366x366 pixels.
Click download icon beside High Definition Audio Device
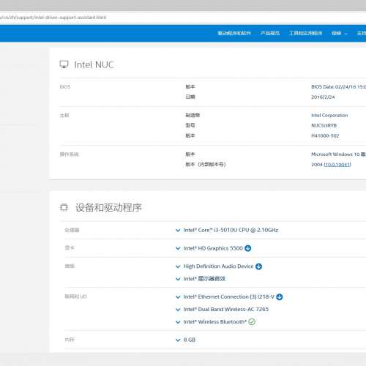(x=258, y=266)
